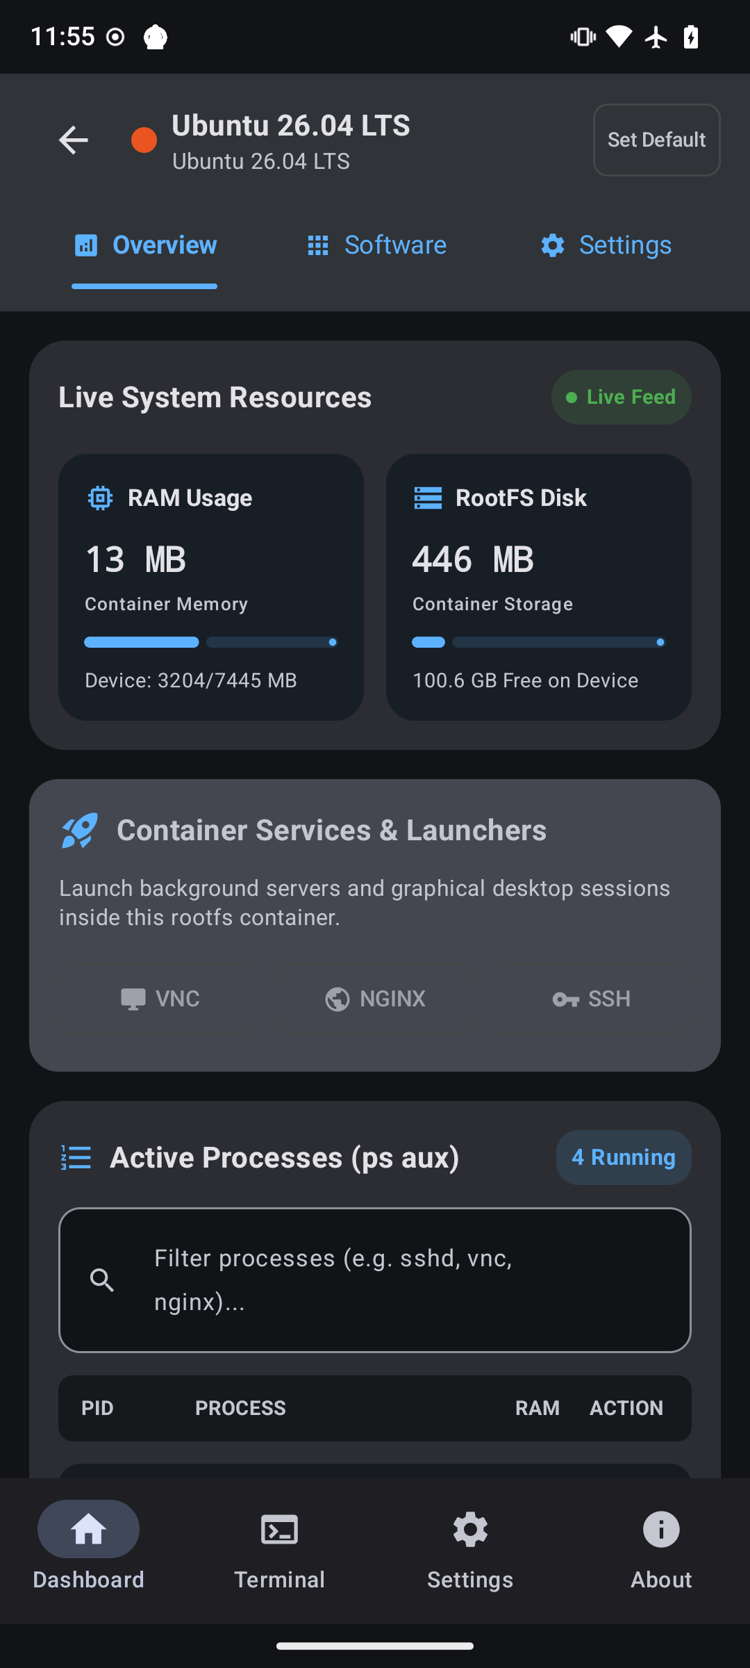Tap the Wi-Fi status icon
Viewport: 750px width, 1668px height.
[619, 36]
